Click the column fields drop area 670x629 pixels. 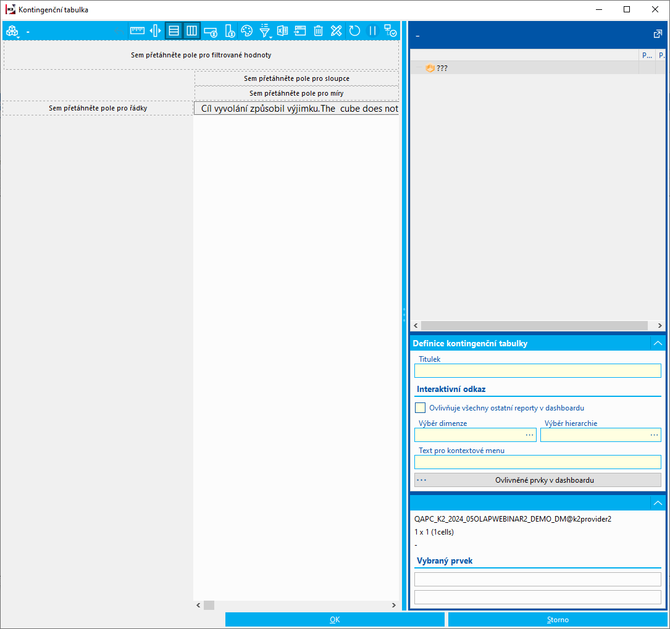pos(296,78)
